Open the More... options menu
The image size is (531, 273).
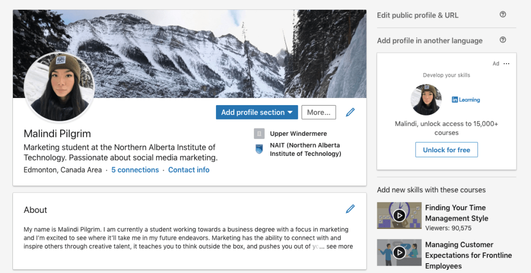pyautogui.click(x=319, y=112)
